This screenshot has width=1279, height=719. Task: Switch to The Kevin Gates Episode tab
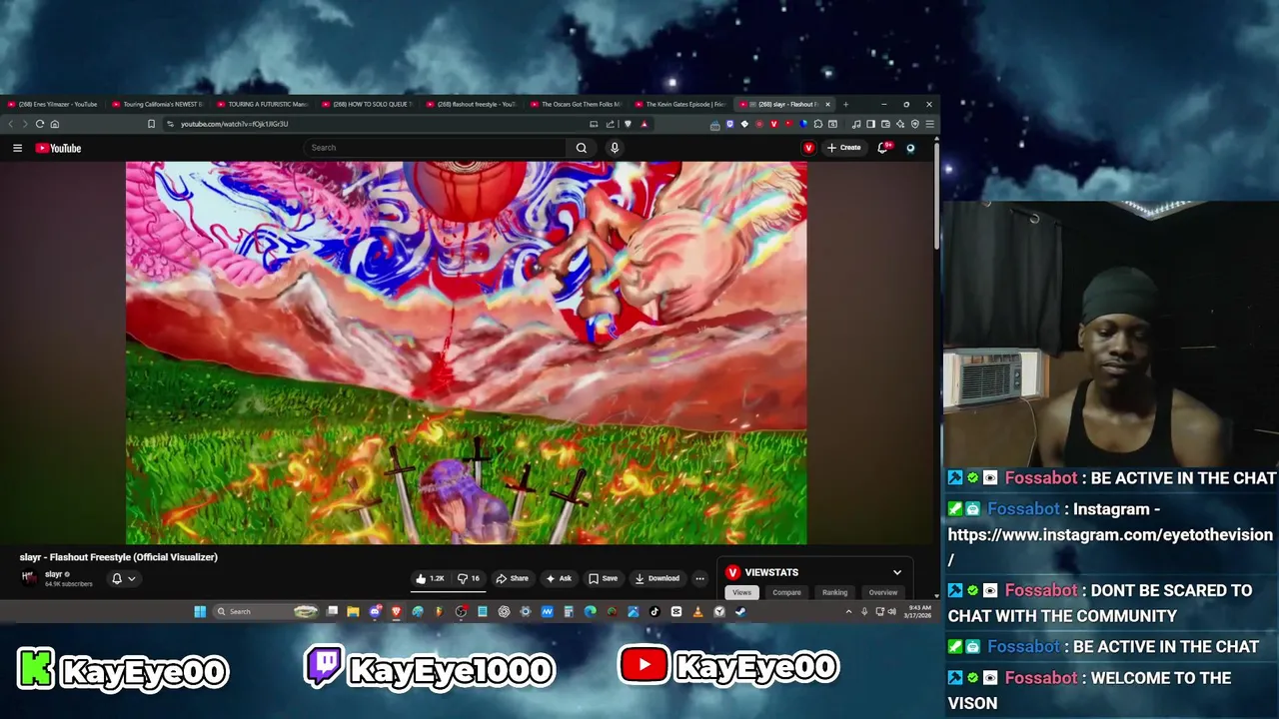[680, 104]
